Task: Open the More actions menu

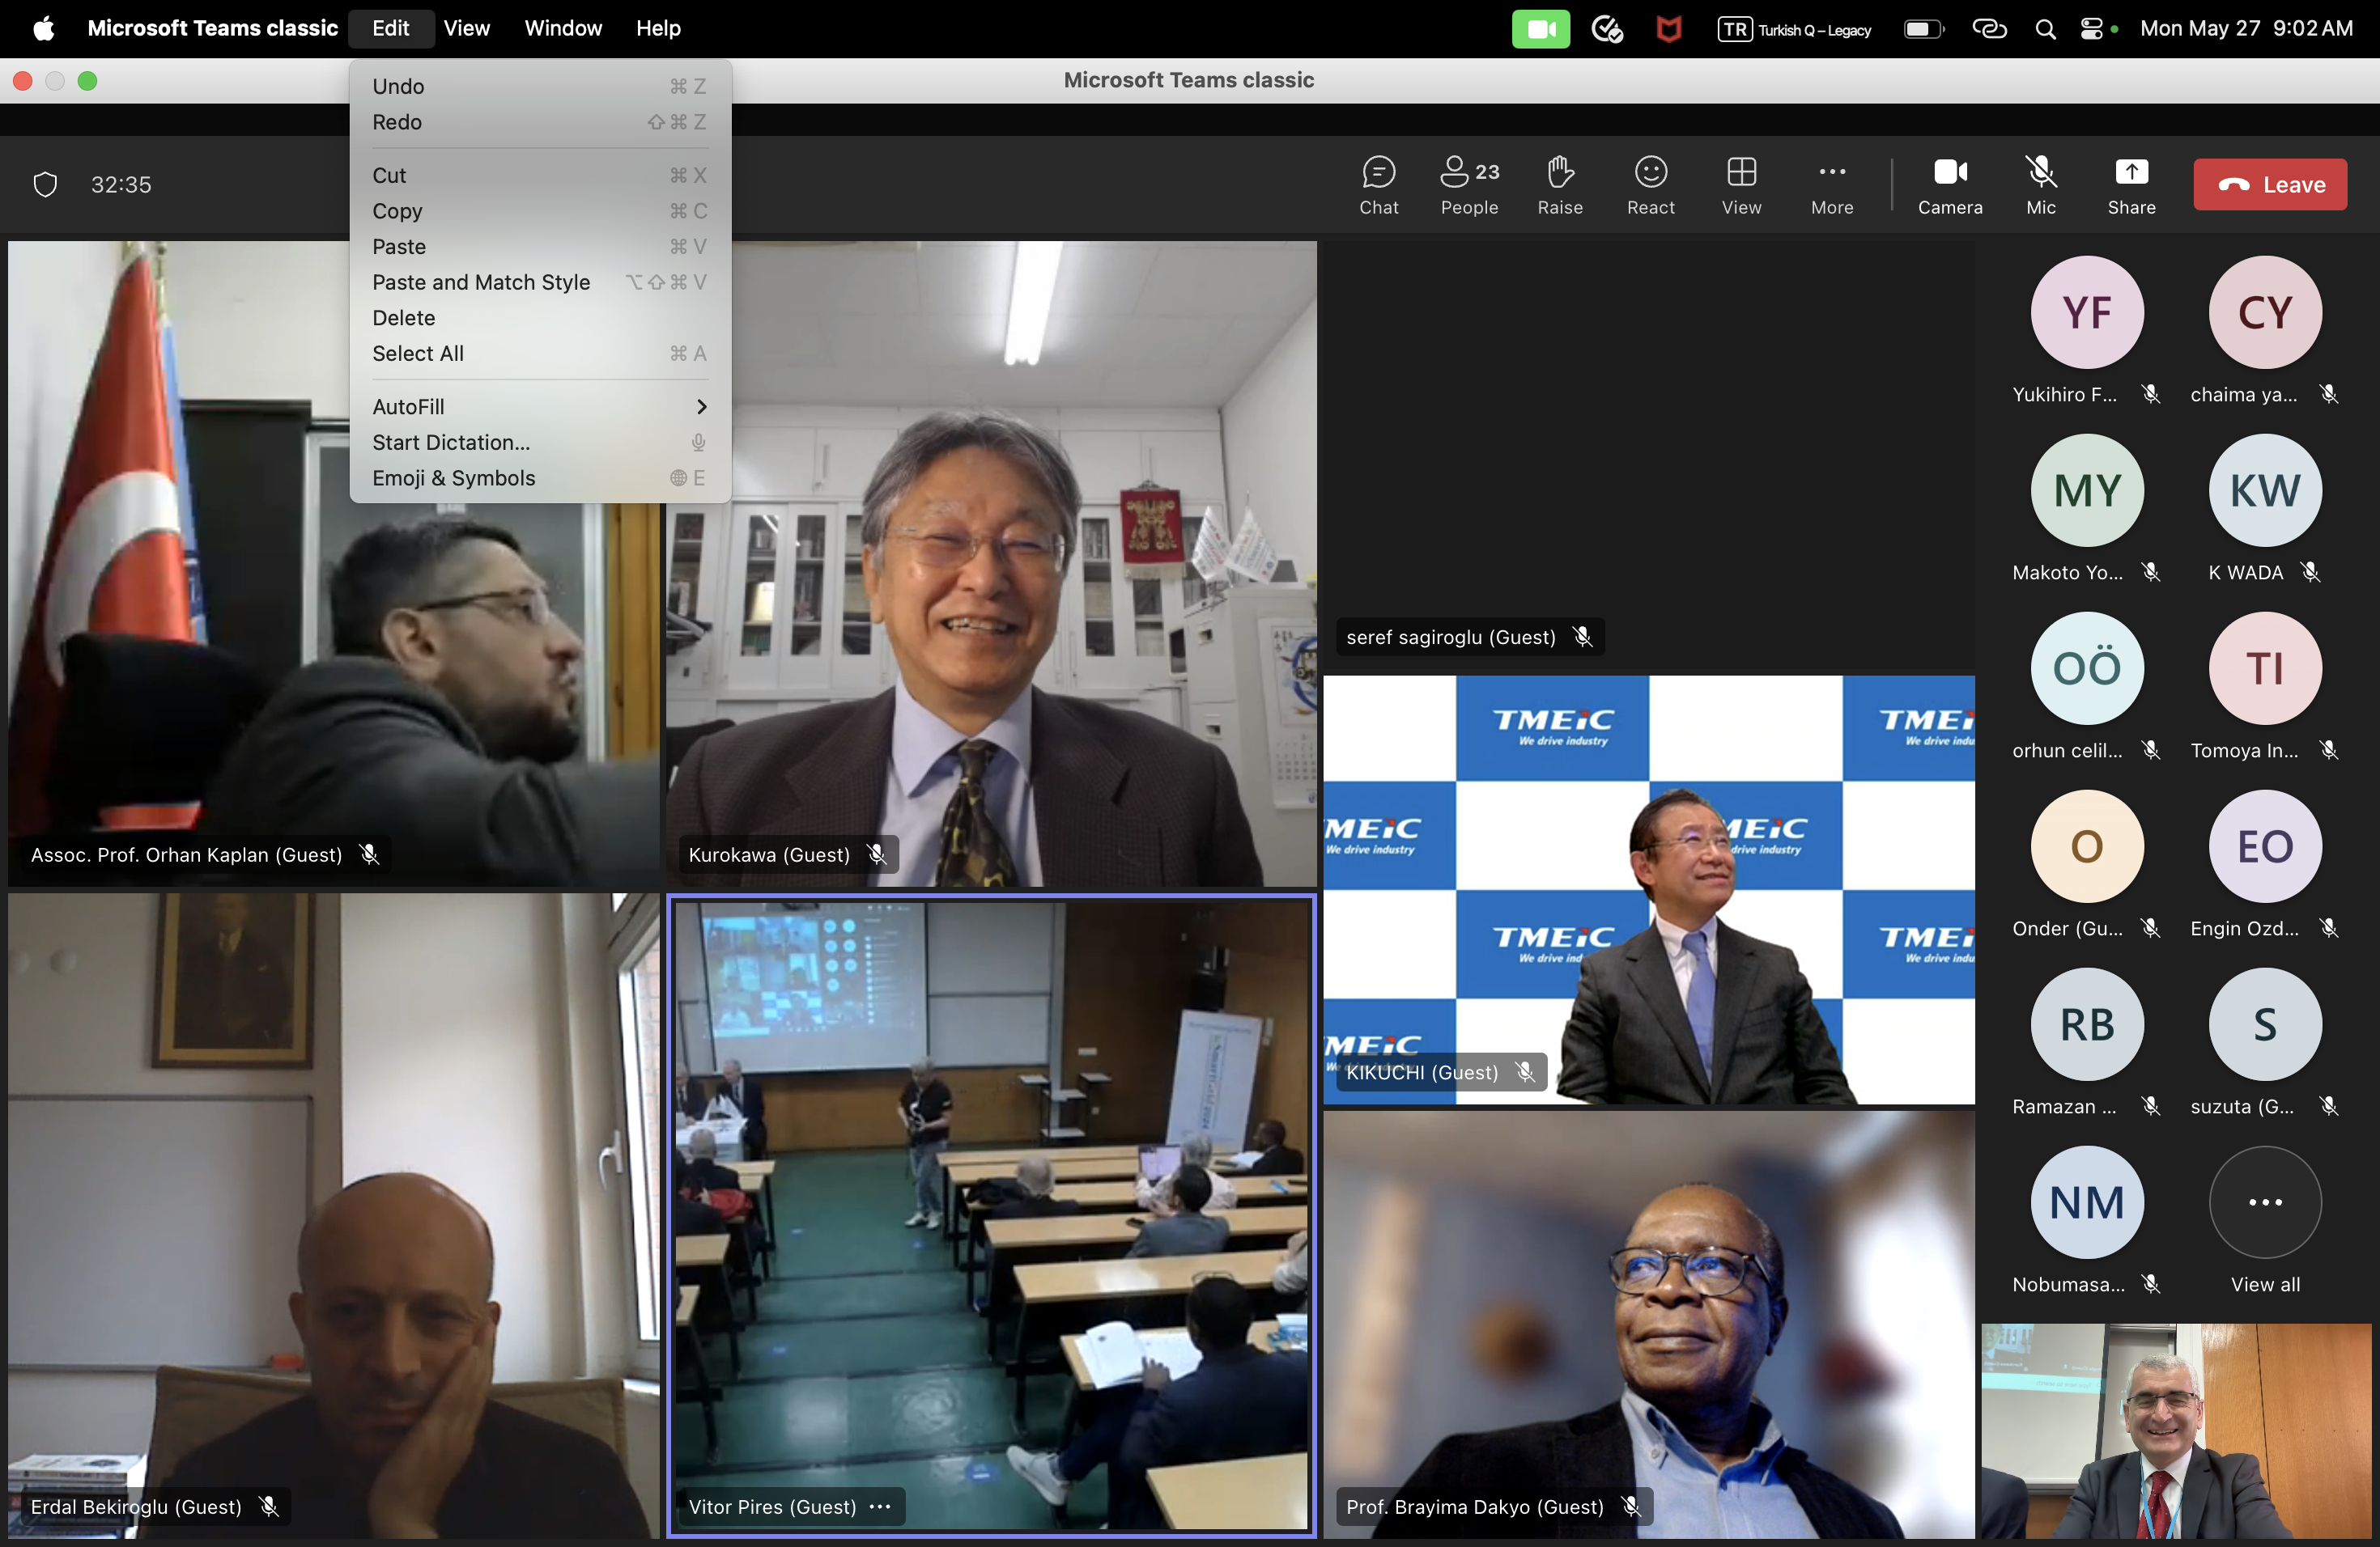Action: coord(1832,185)
